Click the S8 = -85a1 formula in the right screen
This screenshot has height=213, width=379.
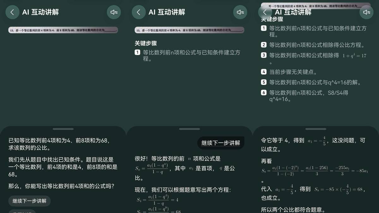(314, 171)
